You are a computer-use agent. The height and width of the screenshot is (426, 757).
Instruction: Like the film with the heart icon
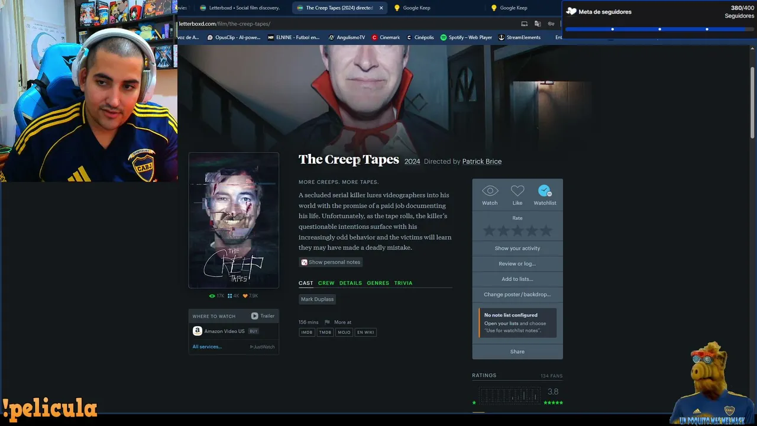tap(517, 191)
